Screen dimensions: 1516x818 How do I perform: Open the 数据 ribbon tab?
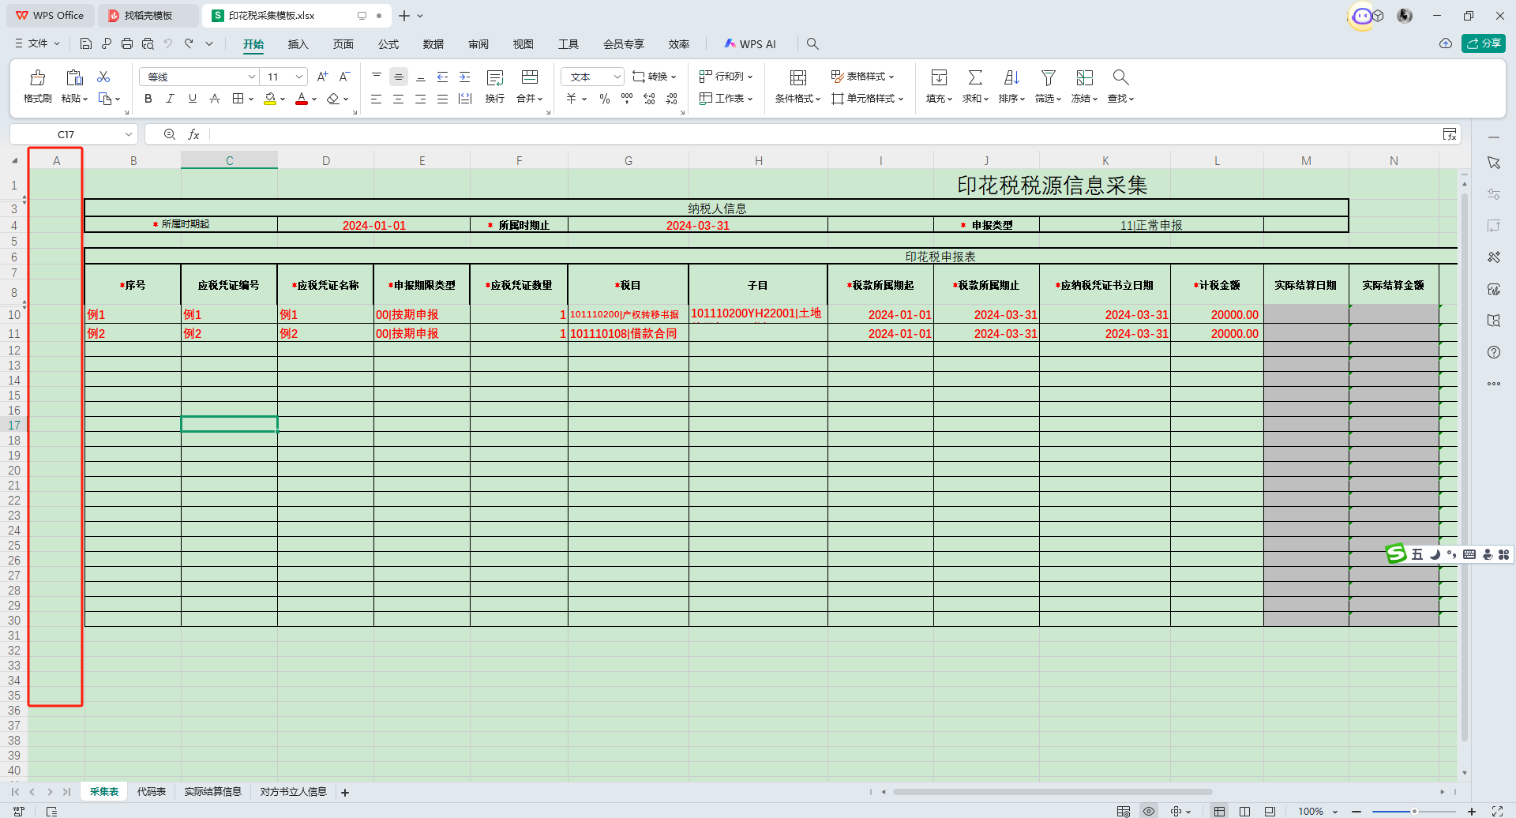[433, 44]
